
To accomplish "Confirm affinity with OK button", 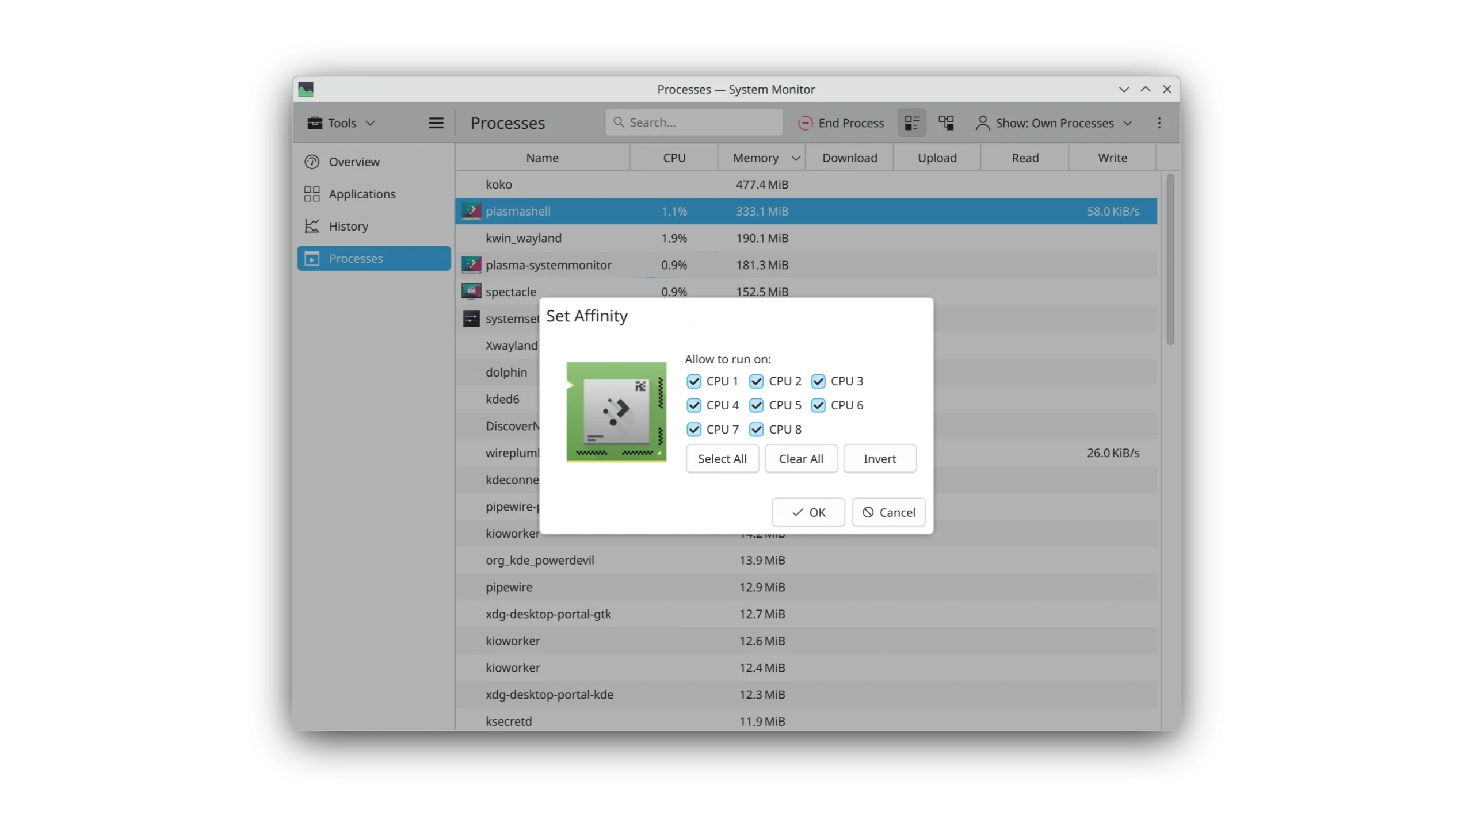I will pos(808,512).
